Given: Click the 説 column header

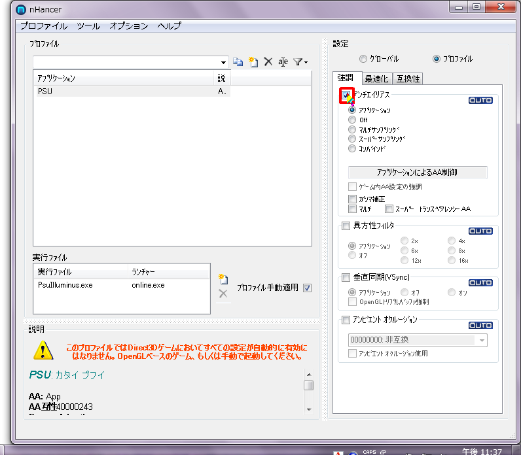Looking at the screenshot, I should pos(223,78).
